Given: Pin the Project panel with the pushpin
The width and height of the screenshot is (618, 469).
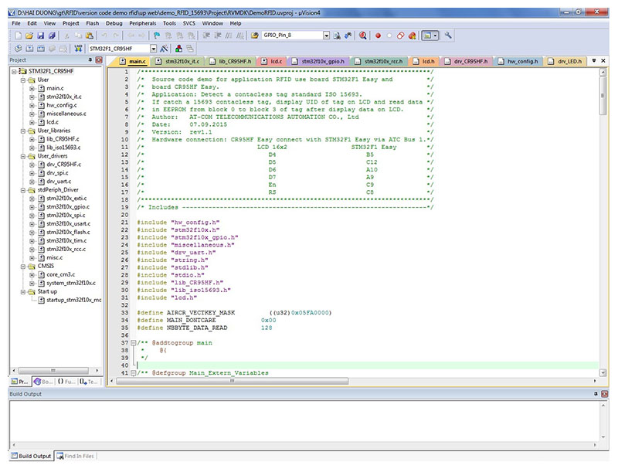Looking at the screenshot, I should (90, 60).
